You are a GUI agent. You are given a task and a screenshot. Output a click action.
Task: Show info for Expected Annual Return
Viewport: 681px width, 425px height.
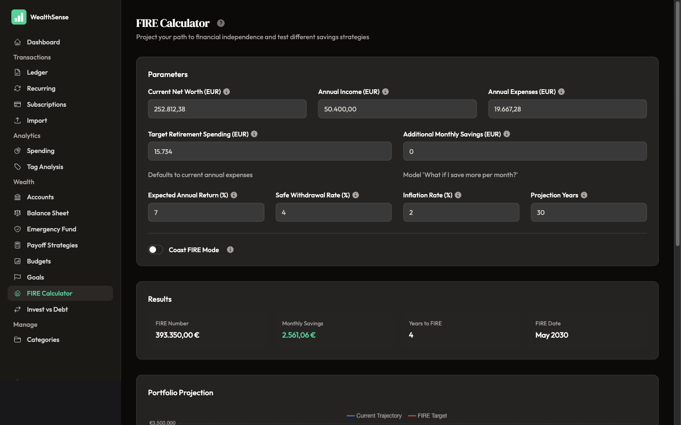tap(234, 195)
